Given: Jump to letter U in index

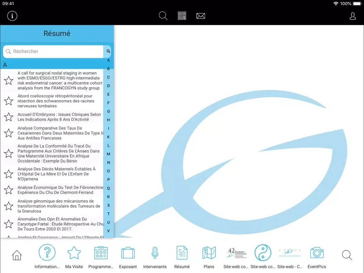Looking at the screenshot, I should [108, 222].
